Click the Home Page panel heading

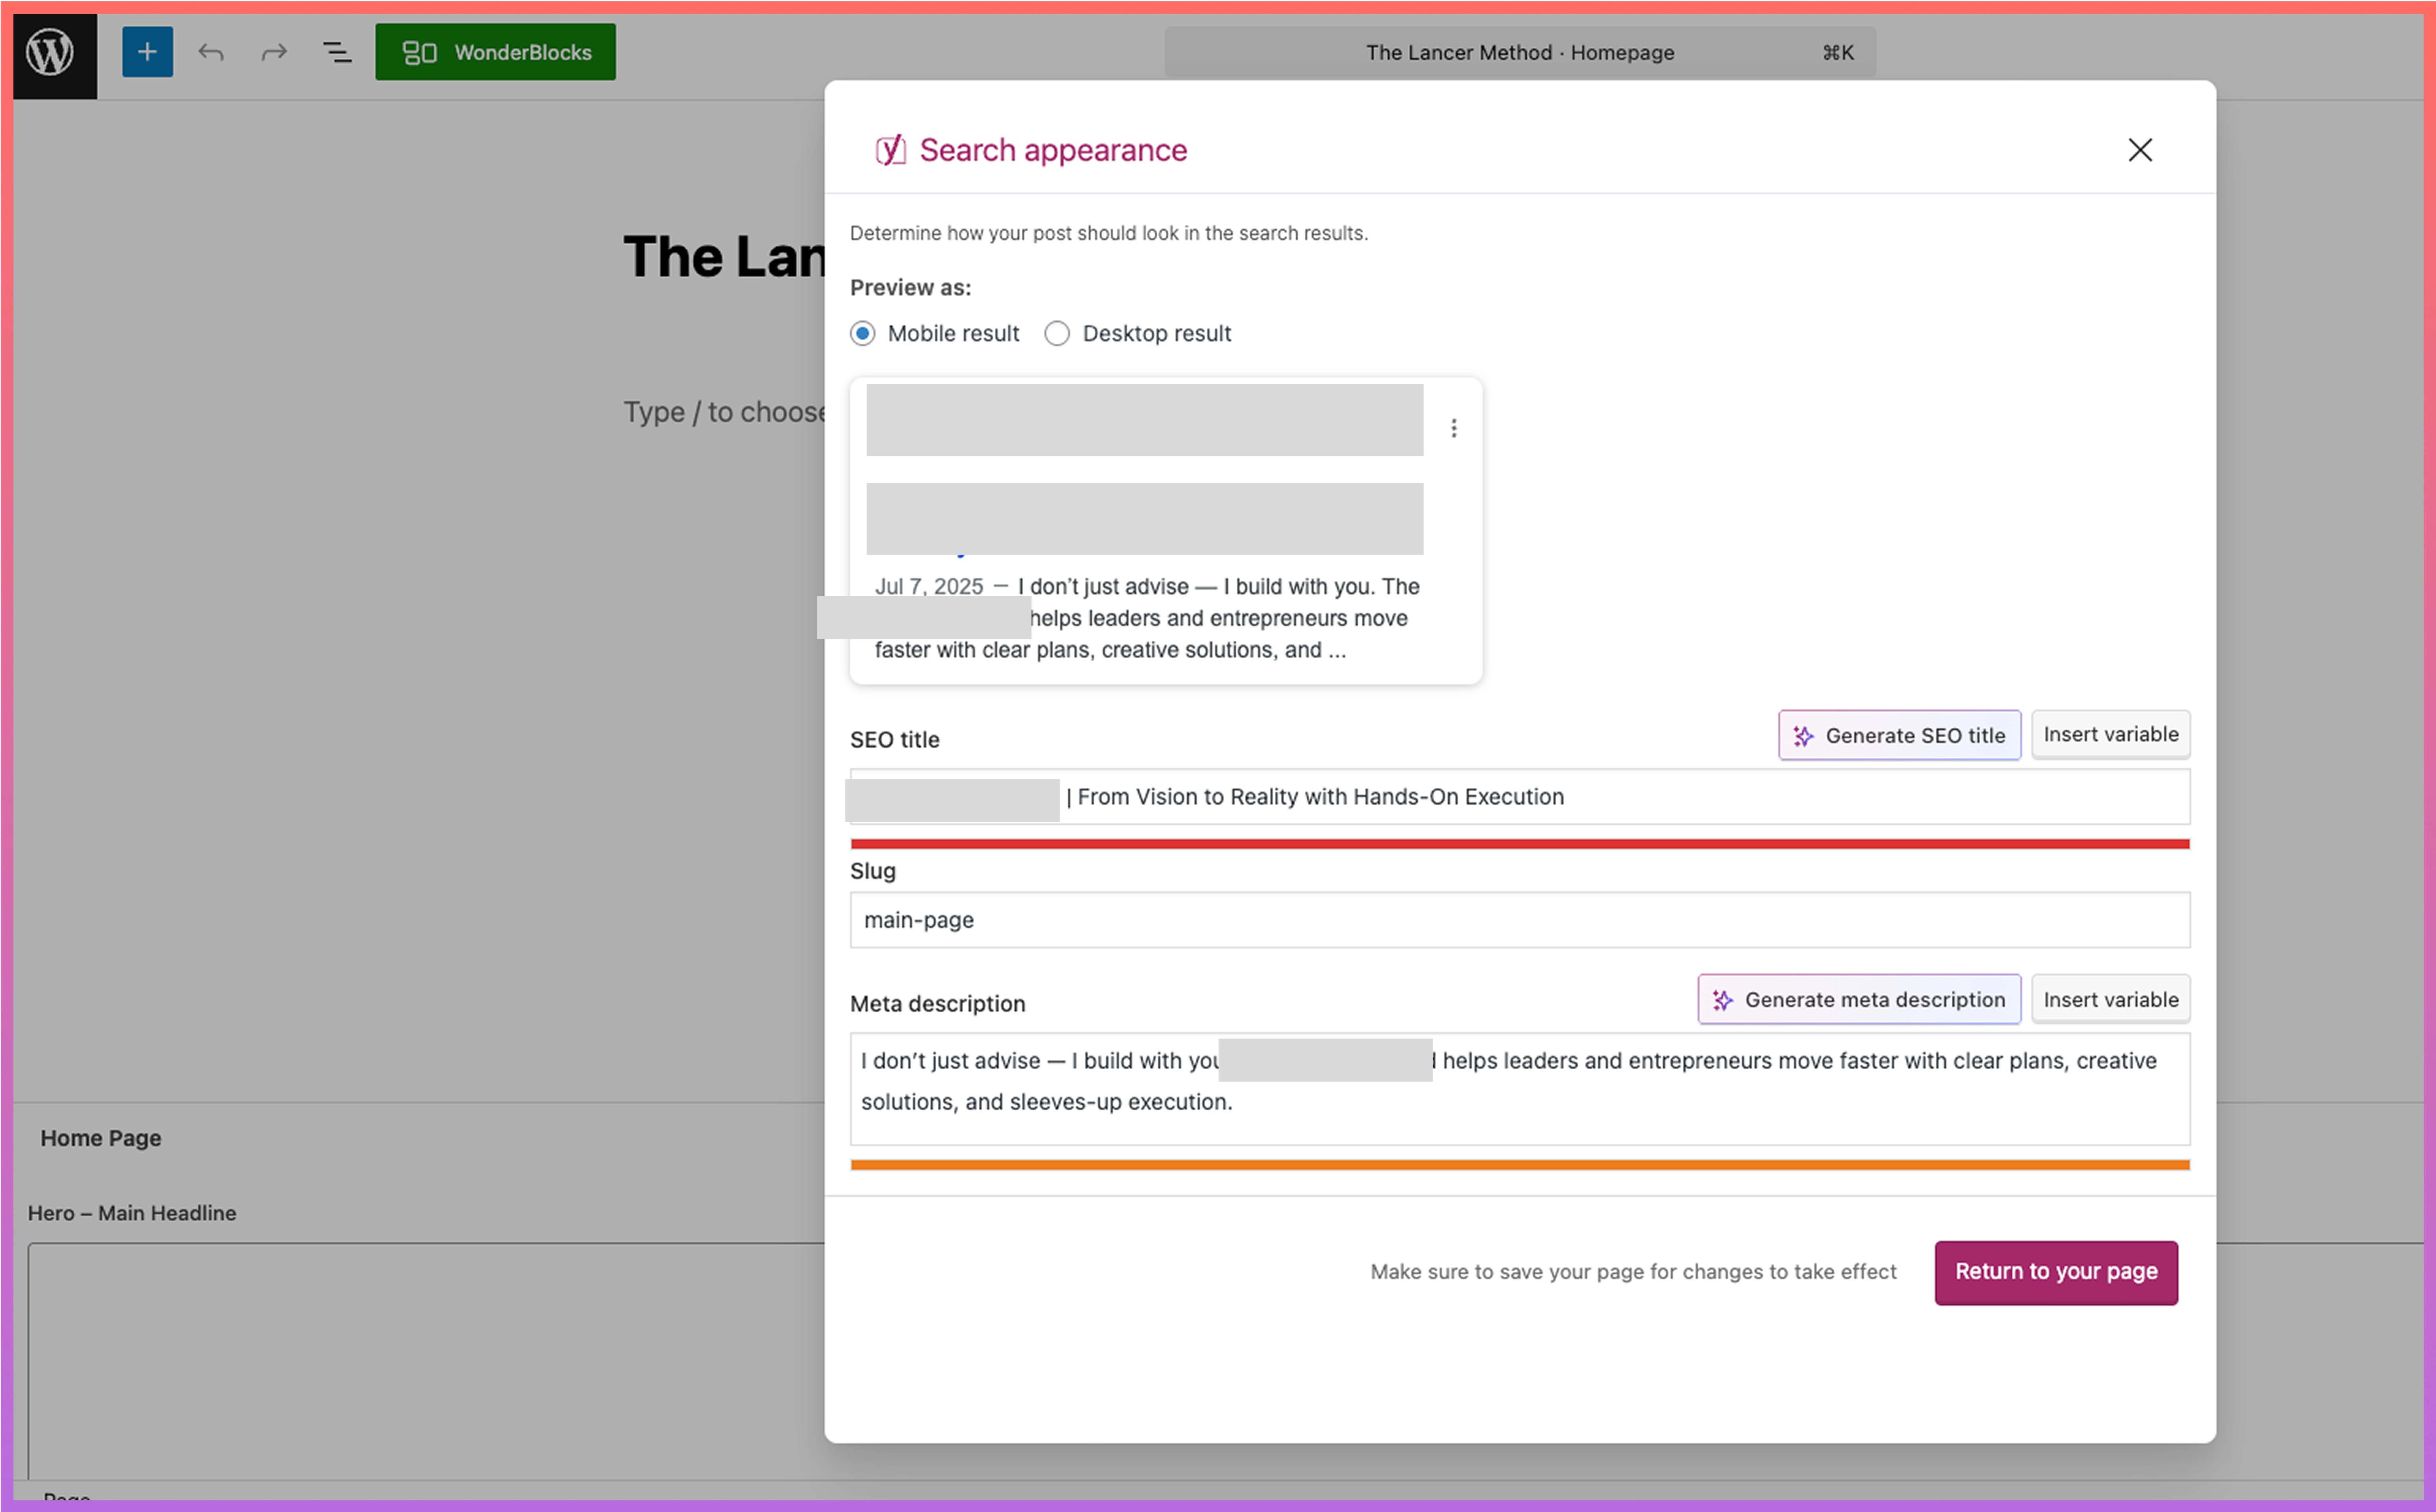[100, 1138]
